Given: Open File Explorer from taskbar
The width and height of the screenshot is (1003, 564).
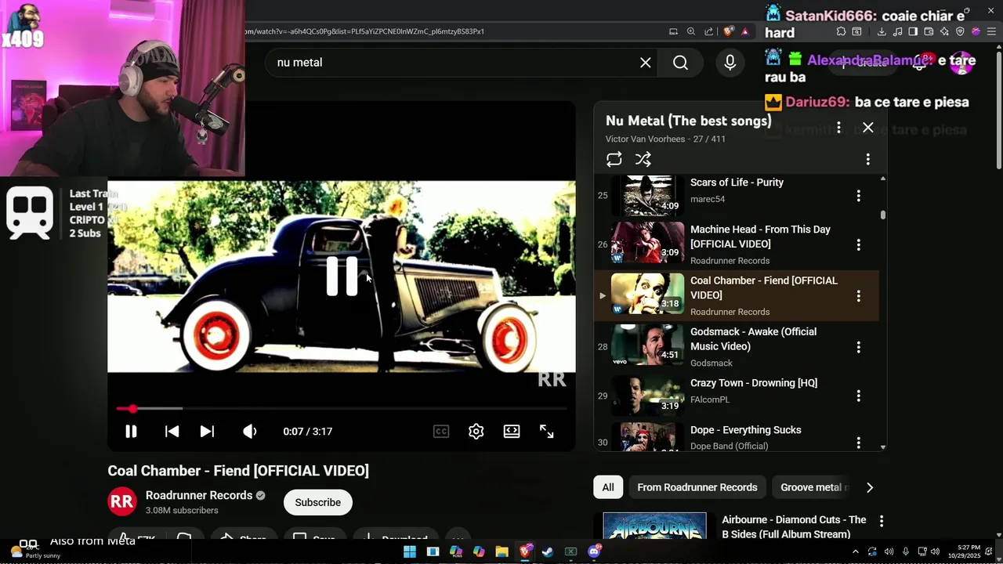Looking at the screenshot, I should point(502,551).
